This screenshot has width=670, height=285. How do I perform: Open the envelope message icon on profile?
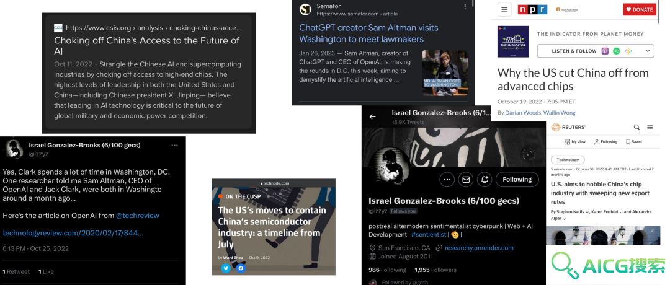[466, 180]
